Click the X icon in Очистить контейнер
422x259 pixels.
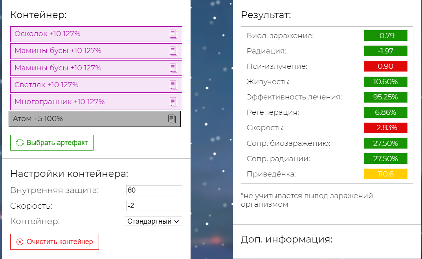(20, 242)
